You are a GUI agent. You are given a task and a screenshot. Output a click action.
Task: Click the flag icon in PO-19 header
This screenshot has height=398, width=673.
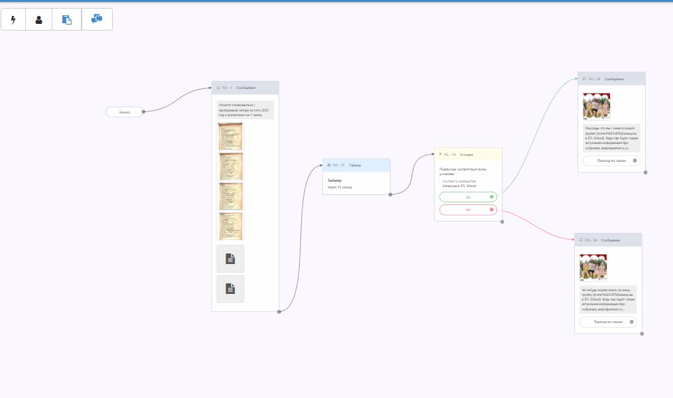tap(440, 154)
